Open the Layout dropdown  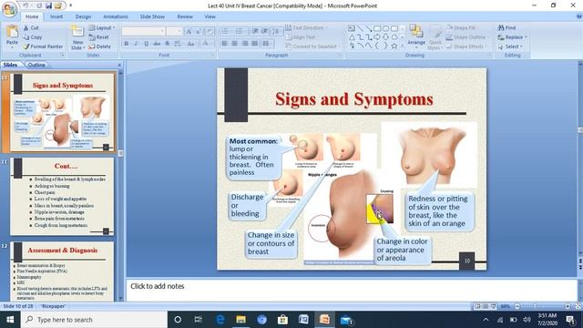click(102, 28)
